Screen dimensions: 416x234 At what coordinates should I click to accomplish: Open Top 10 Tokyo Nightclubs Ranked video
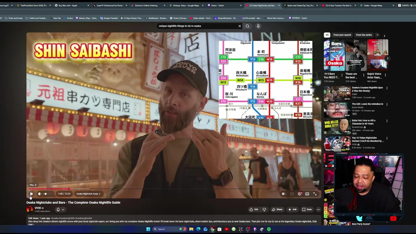(x=368, y=139)
